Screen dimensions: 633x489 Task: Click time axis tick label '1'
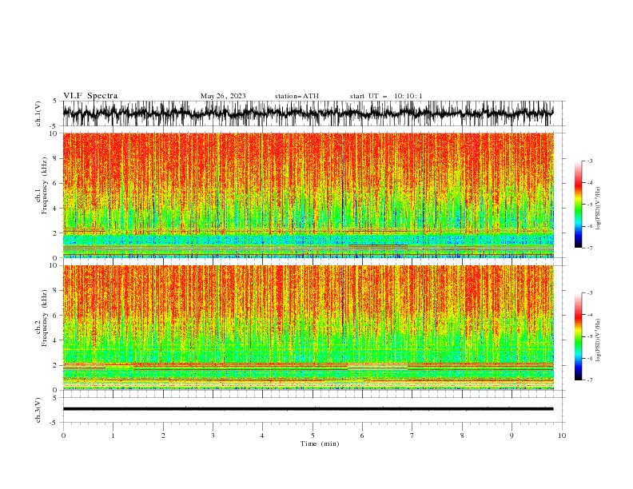(x=113, y=435)
